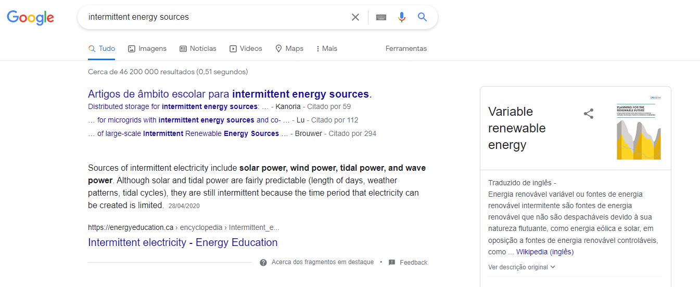Viewport: 700px width, 287px height.
Task: Click the Google logo
Action: pyautogui.click(x=30, y=18)
